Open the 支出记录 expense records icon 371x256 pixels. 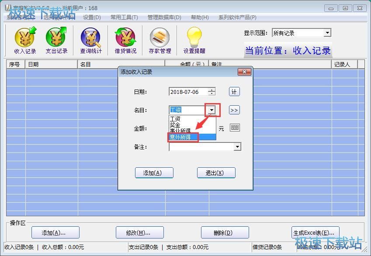click(56, 40)
